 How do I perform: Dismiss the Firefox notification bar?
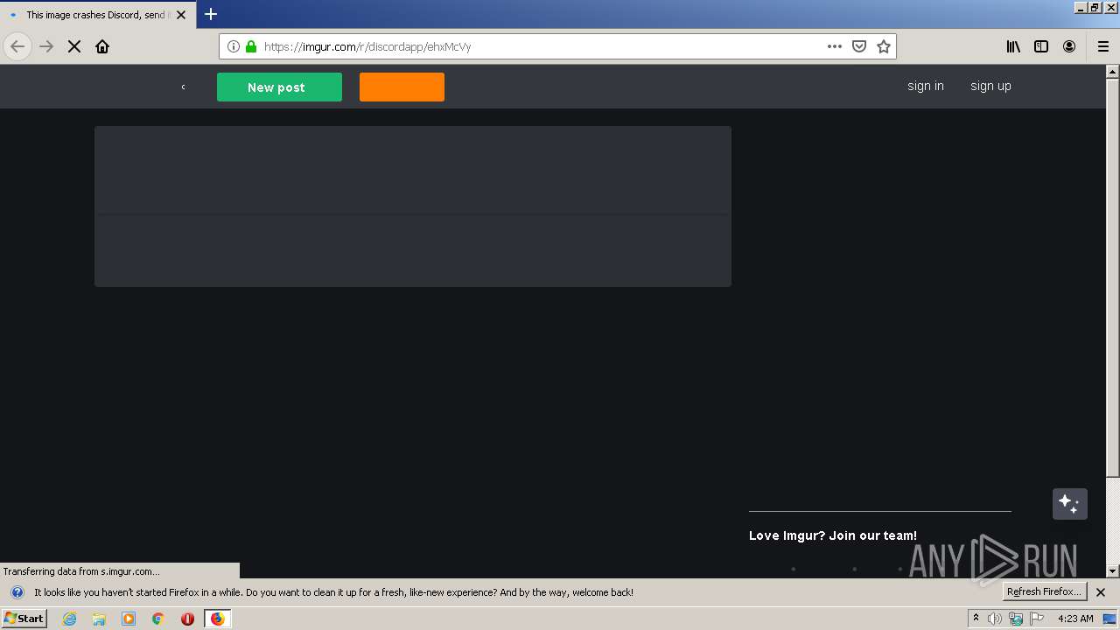[x=1101, y=592]
